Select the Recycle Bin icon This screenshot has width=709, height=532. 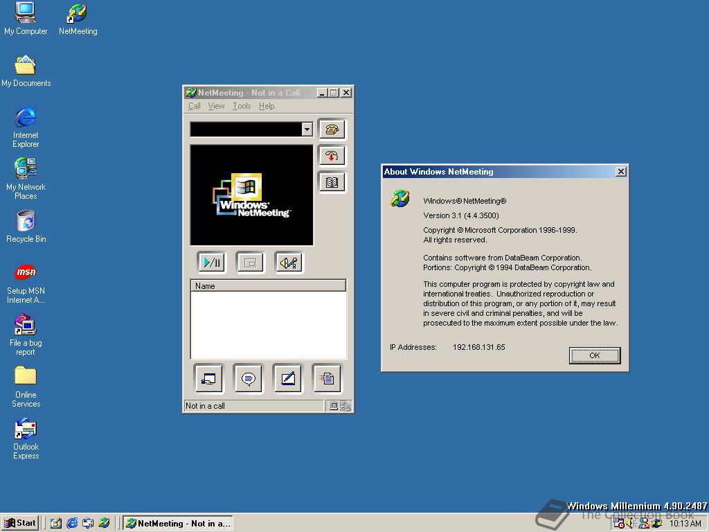coord(26,227)
